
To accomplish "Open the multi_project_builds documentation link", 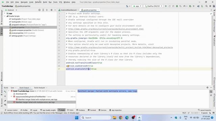I will [120, 47].
